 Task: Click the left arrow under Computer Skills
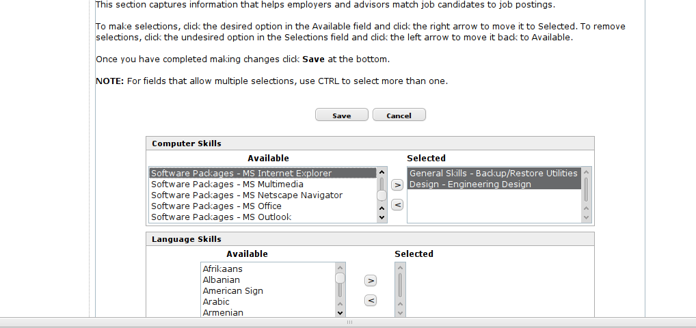[x=397, y=204]
